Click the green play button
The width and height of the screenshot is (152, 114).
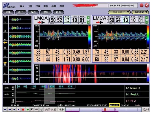[x=27, y=109]
